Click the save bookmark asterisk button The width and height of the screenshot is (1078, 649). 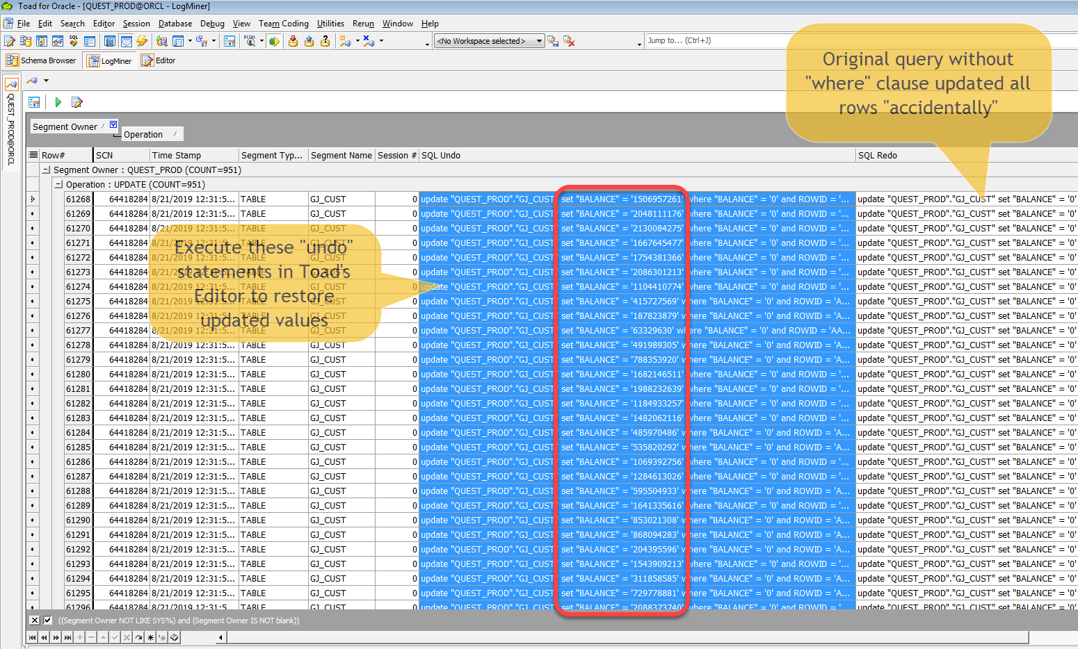tap(150, 637)
